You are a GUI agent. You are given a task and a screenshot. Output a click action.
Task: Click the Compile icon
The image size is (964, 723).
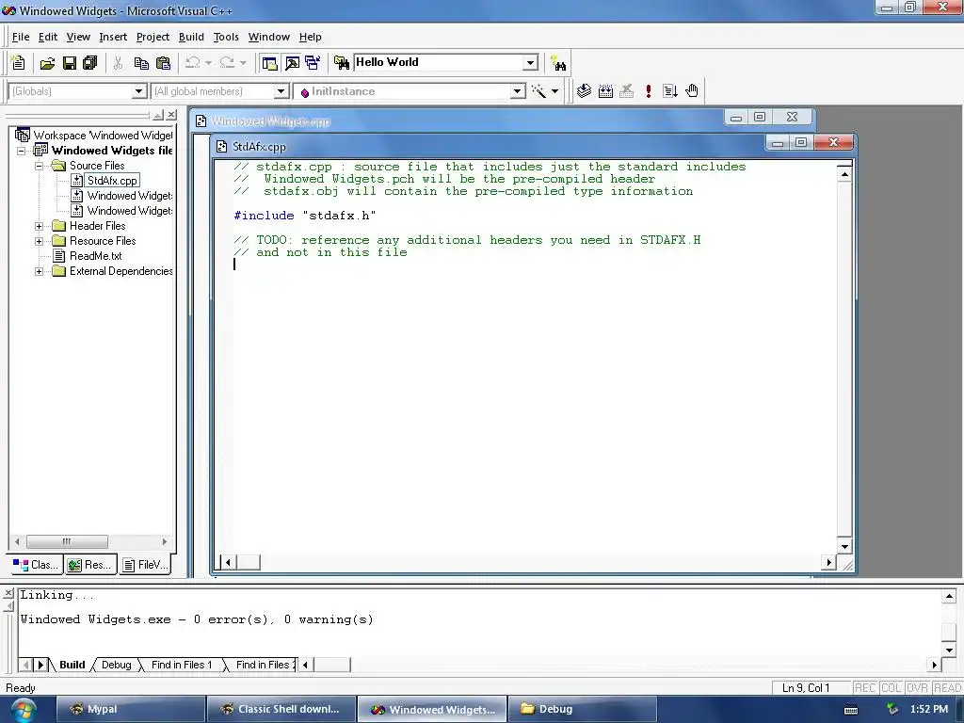[x=584, y=91]
